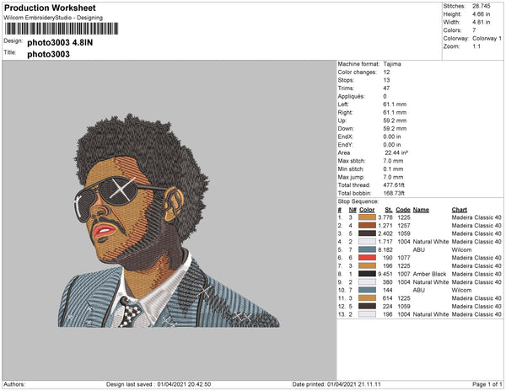Click the 'Authors:' footer label
This screenshot has height=391, width=506.
(14, 384)
